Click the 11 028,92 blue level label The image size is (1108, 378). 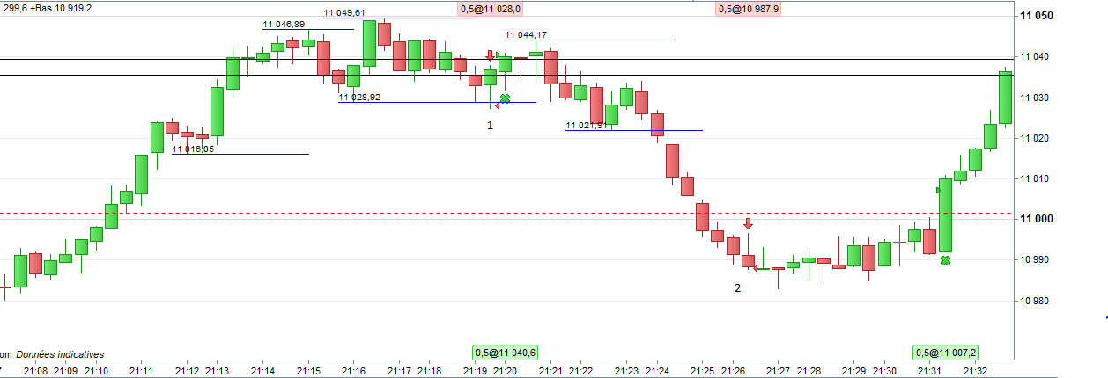point(359,98)
